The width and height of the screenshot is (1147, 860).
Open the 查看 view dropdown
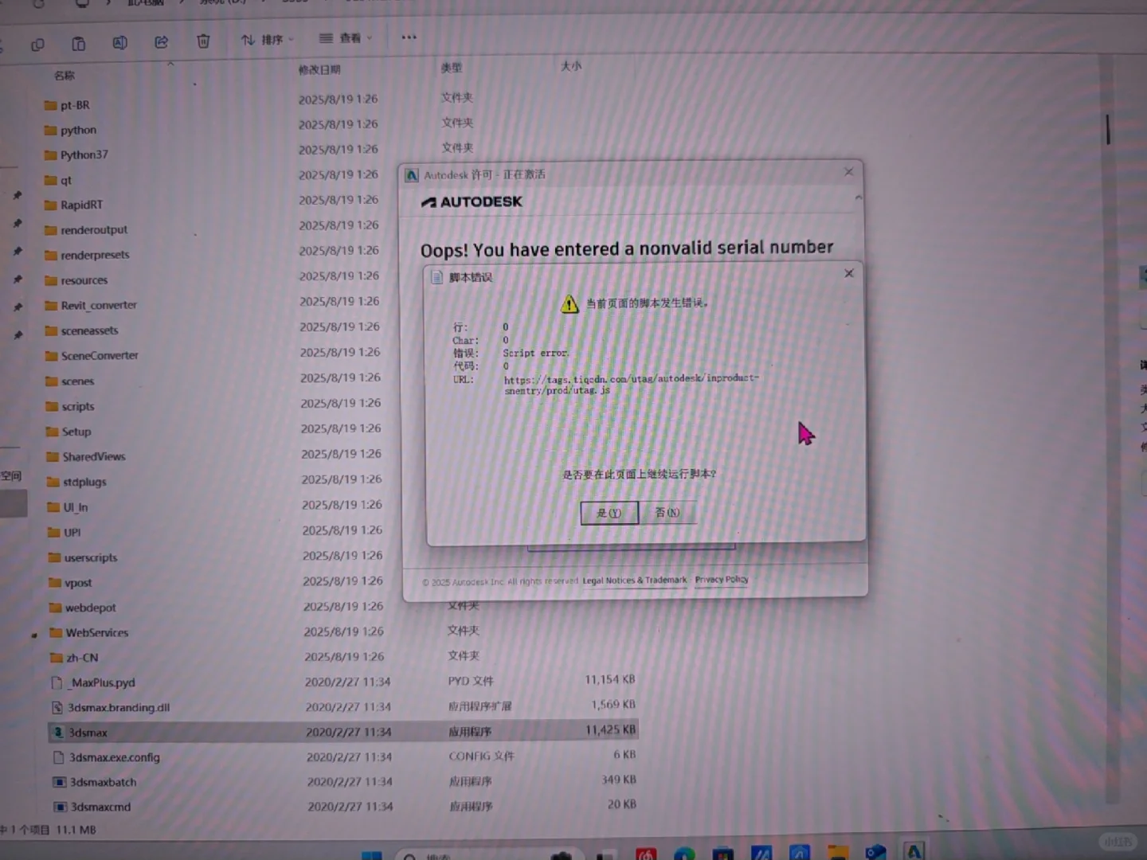click(x=346, y=38)
